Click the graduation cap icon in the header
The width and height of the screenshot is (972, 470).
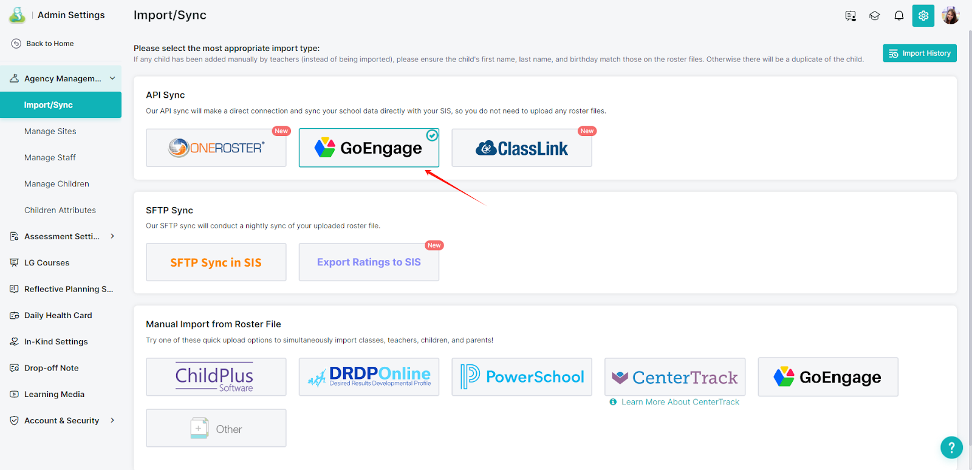875,16
